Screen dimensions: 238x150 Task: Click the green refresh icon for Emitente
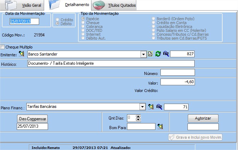(158, 54)
